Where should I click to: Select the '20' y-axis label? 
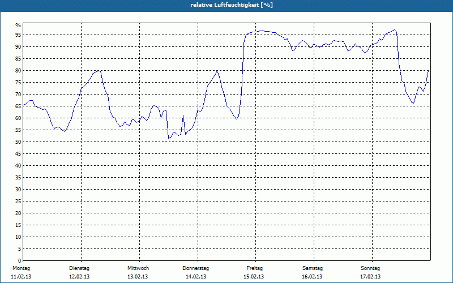click(x=18, y=213)
